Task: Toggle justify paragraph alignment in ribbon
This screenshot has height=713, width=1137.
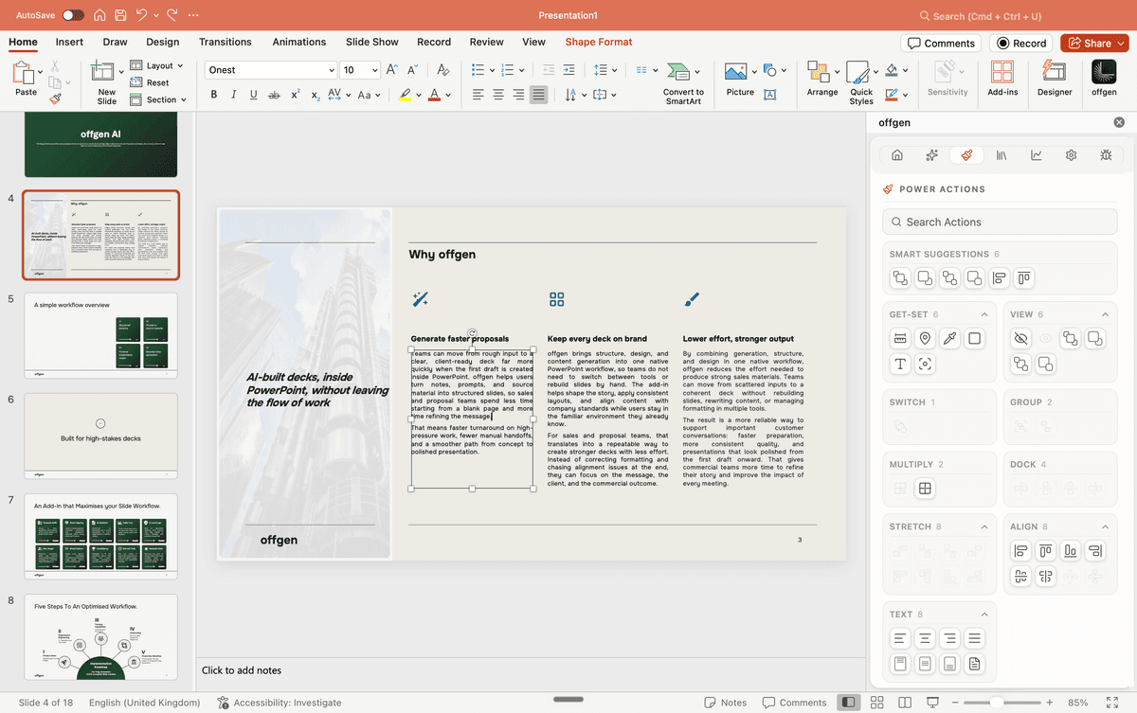Action: coord(538,95)
